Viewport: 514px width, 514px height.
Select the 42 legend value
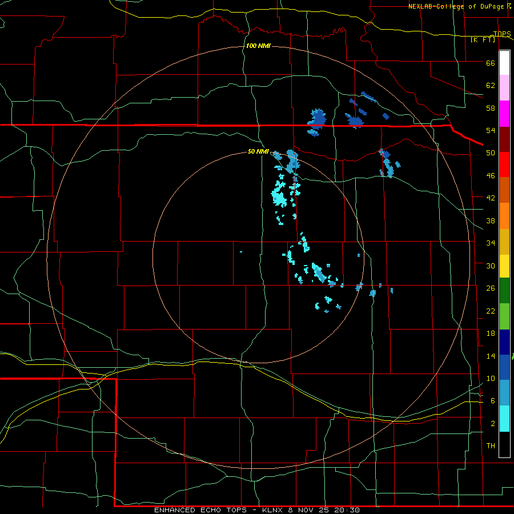[x=491, y=198]
